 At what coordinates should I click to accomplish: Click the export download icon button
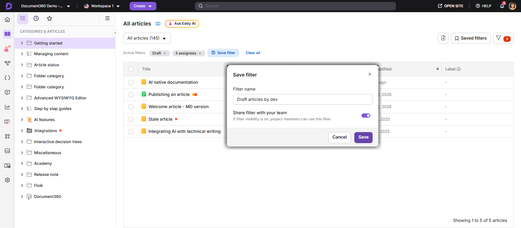pos(443,38)
